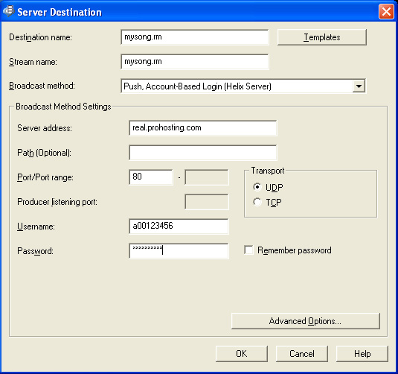398x374 pixels.
Task: Open Help for this dialog
Action: click(x=362, y=354)
